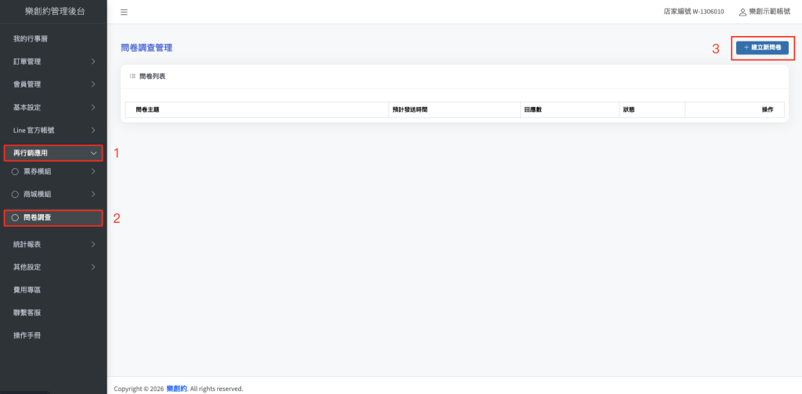Go to 費用專區 in sidebar

(x=27, y=290)
